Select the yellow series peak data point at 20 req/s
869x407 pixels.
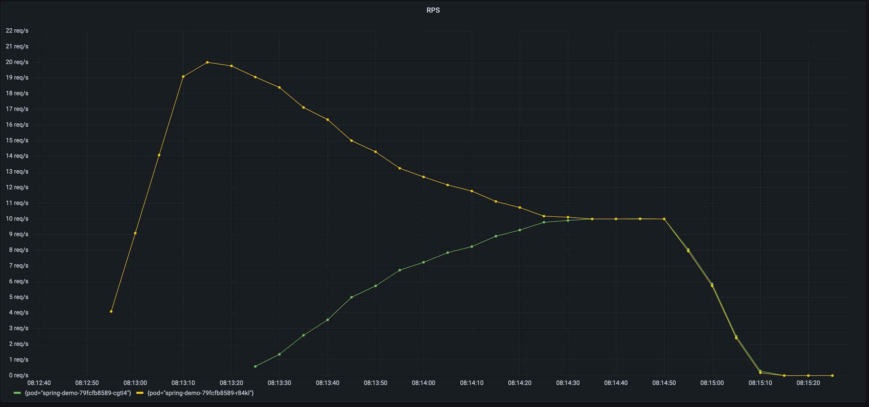tap(207, 62)
